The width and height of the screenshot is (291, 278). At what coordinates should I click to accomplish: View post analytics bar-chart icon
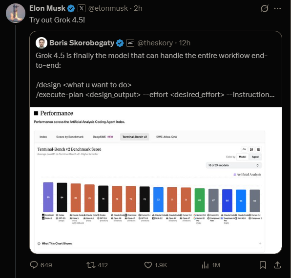[x=205, y=265]
